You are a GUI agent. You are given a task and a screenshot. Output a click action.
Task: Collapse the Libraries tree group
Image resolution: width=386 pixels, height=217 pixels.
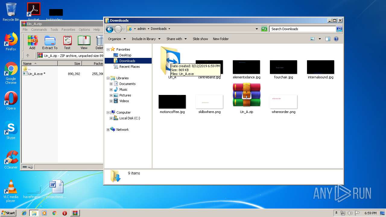(108, 78)
